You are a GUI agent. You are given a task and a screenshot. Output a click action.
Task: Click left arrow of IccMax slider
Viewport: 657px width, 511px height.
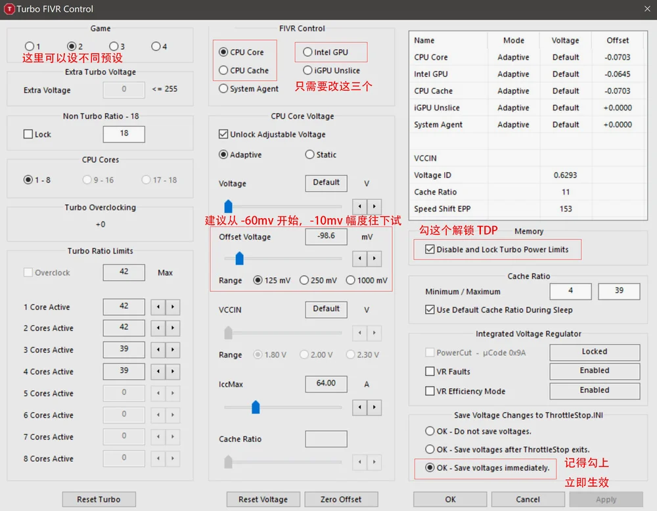359,407
